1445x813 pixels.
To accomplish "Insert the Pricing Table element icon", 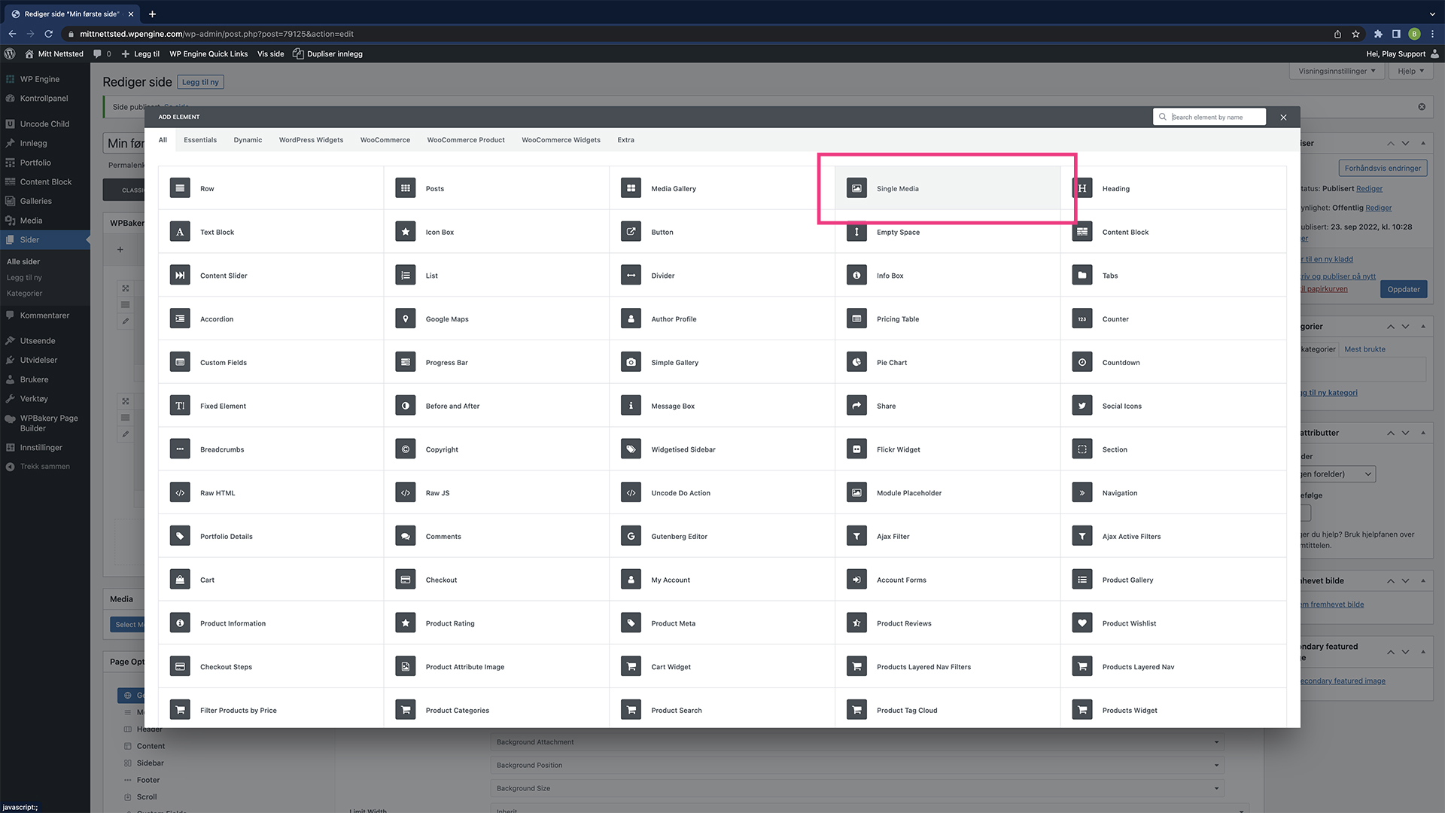I will (x=856, y=319).
